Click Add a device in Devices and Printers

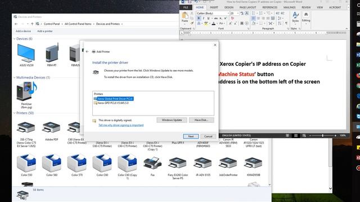tap(23, 31)
